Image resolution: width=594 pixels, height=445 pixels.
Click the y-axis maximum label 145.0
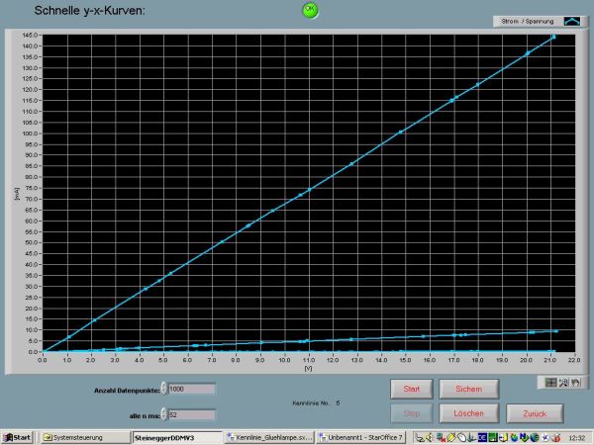coord(30,36)
